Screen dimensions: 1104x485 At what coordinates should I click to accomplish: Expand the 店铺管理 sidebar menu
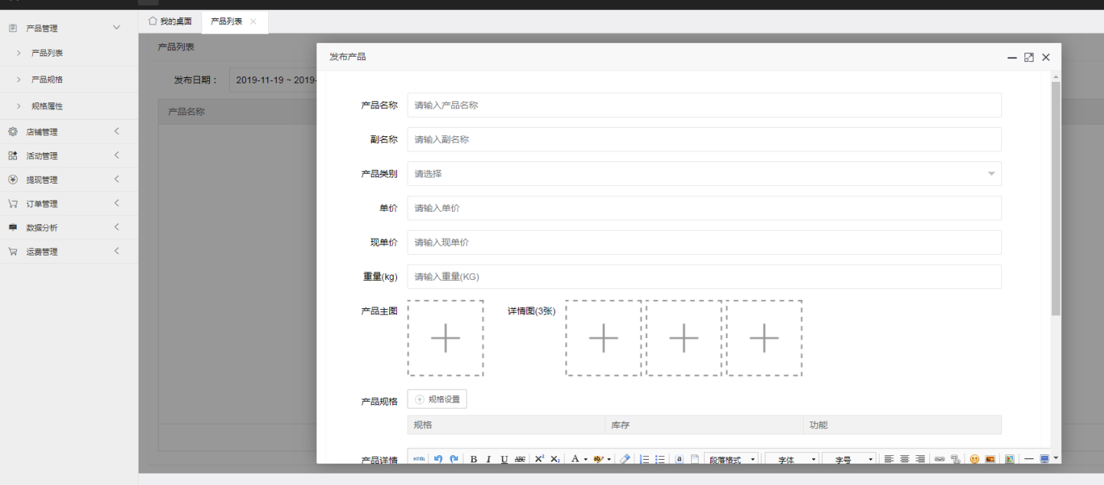[69, 132]
